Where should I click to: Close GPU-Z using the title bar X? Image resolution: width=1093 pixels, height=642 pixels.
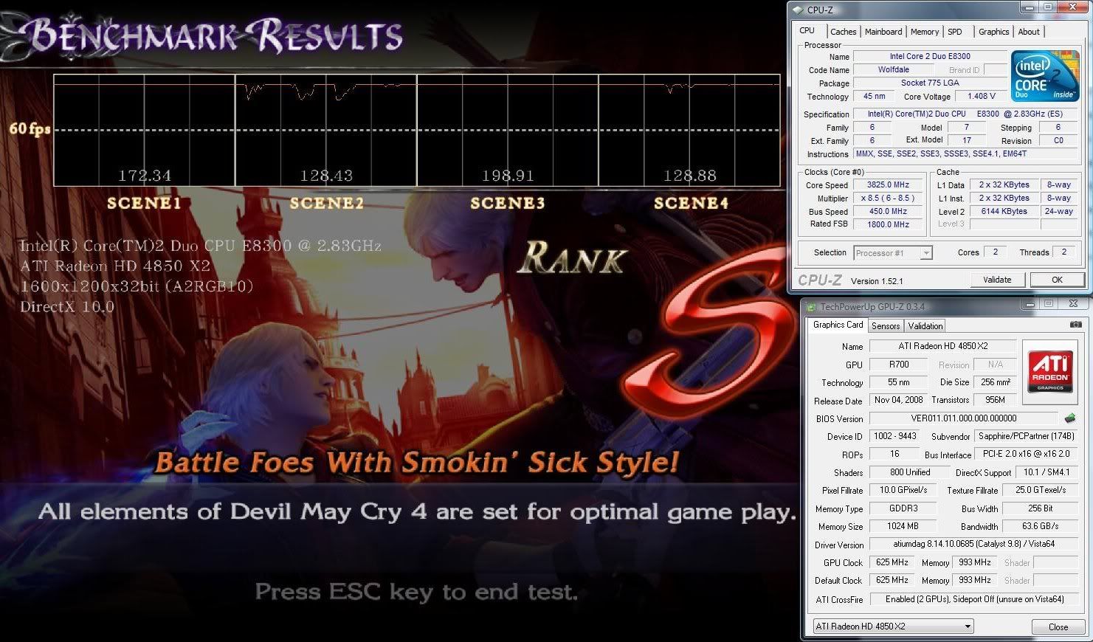(1074, 304)
